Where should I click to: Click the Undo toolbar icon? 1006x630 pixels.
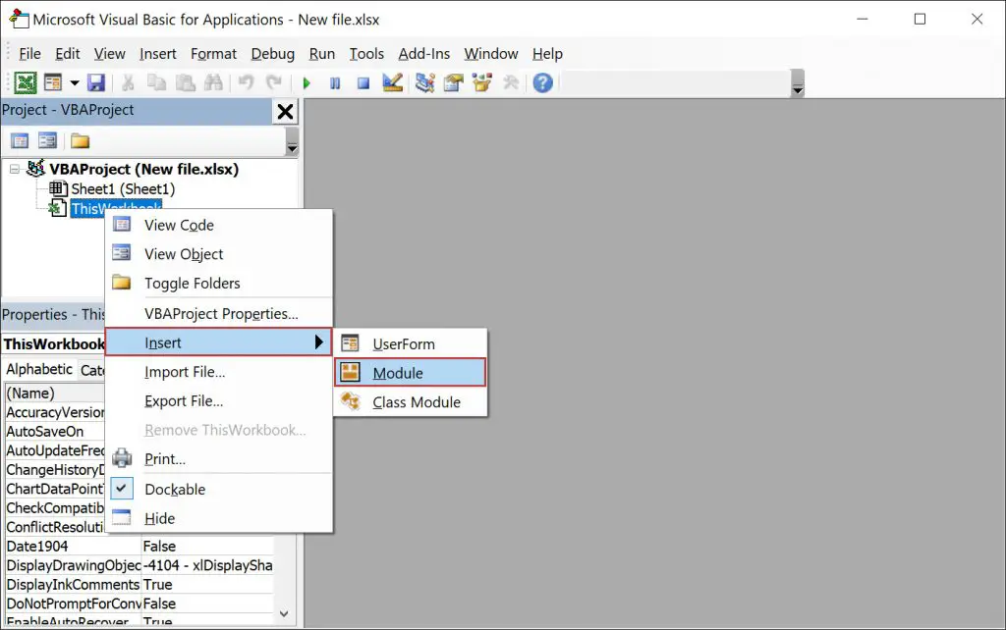point(246,82)
